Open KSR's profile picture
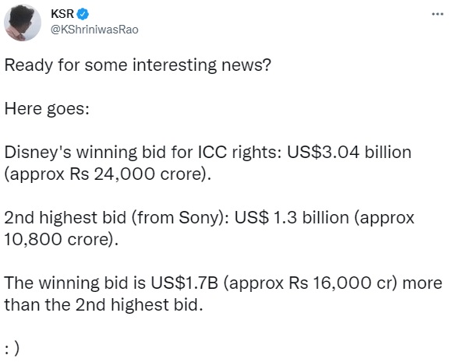 [x=23, y=23]
